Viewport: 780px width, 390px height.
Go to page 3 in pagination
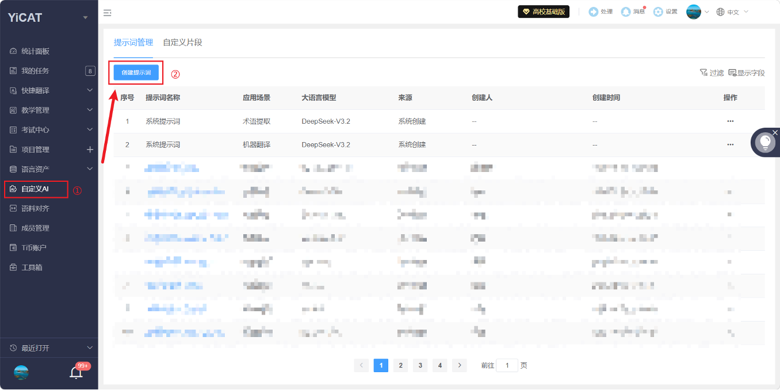(x=420, y=365)
